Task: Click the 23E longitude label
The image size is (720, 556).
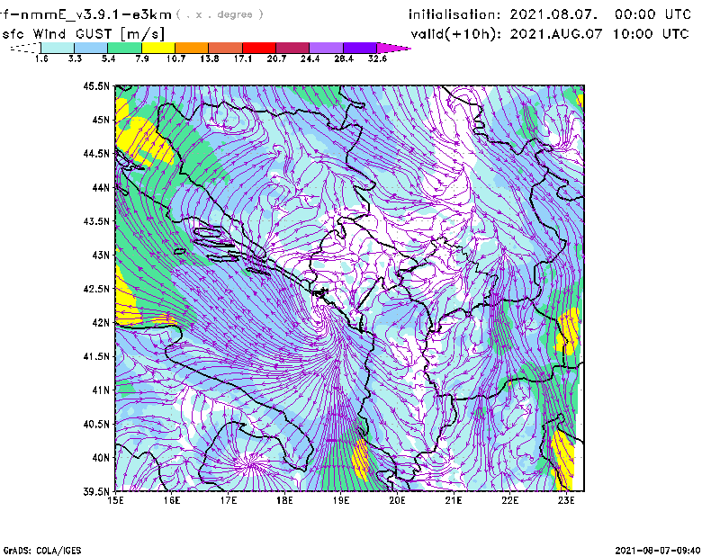Action: (566, 500)
